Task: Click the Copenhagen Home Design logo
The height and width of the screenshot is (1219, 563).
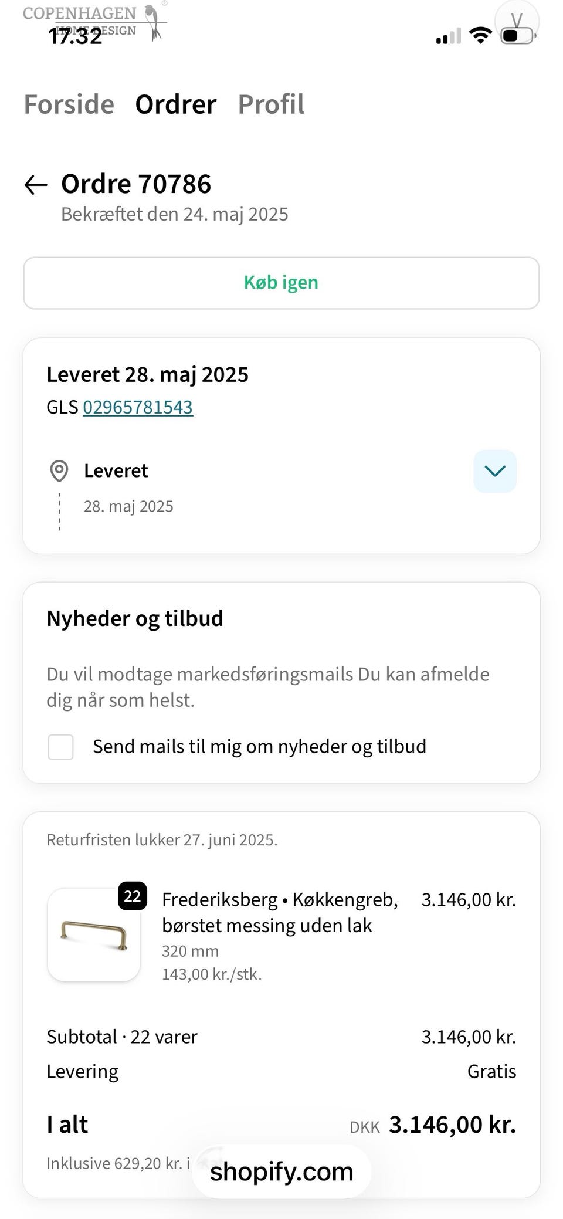Action: click(95, 21)
